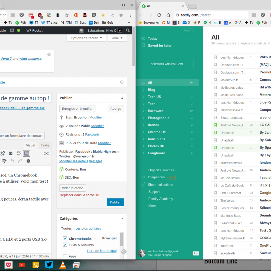
Task: Open keyboard shortcuts help icon in editor
Action: click(x=28, y=161)
